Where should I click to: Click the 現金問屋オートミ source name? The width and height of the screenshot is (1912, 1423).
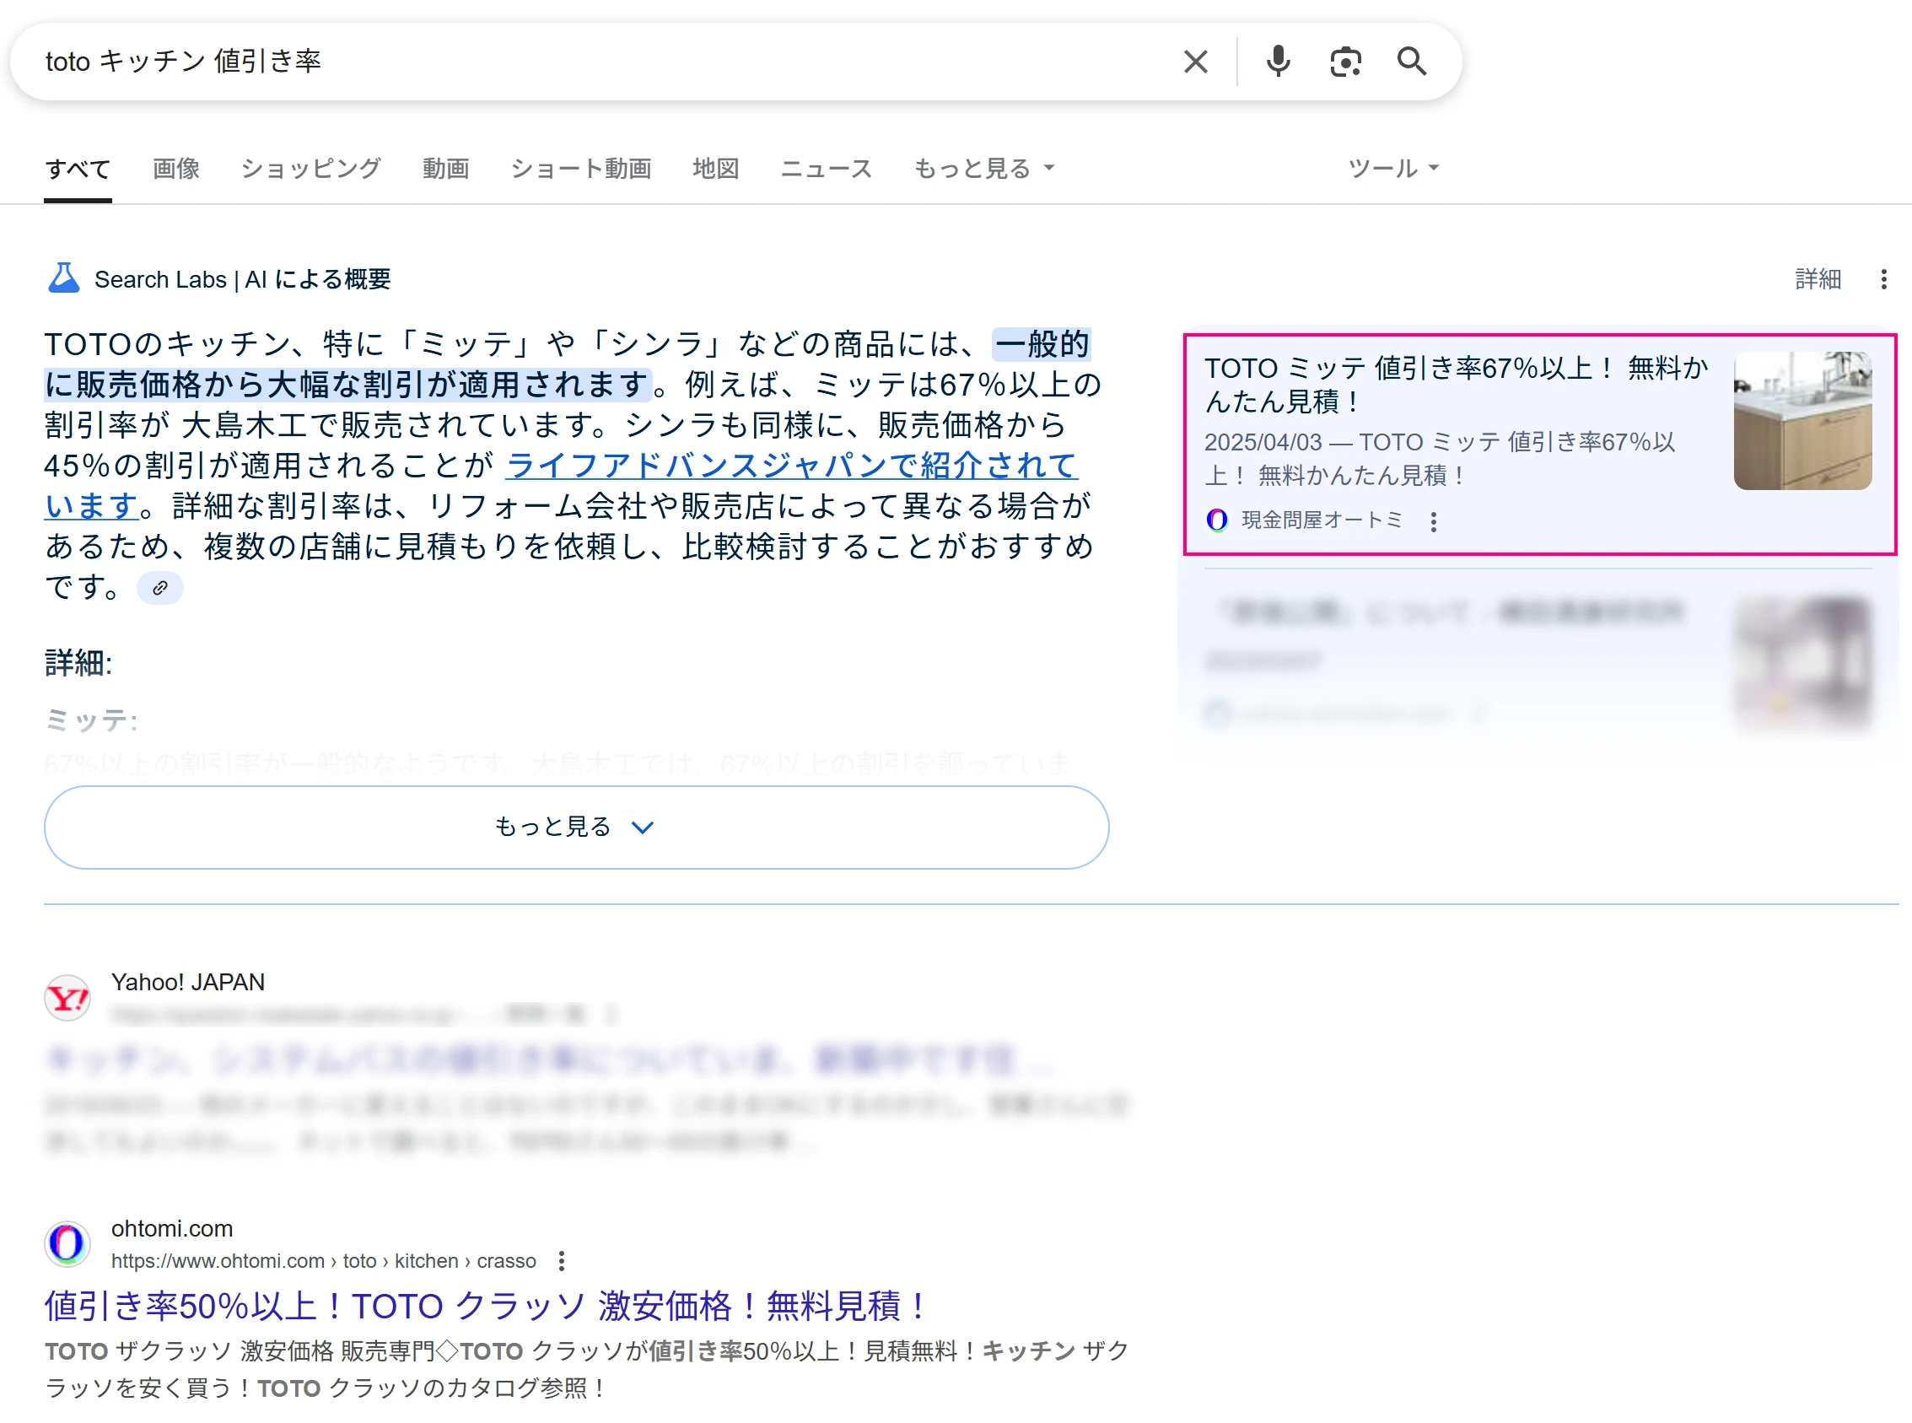(1322, 520)
